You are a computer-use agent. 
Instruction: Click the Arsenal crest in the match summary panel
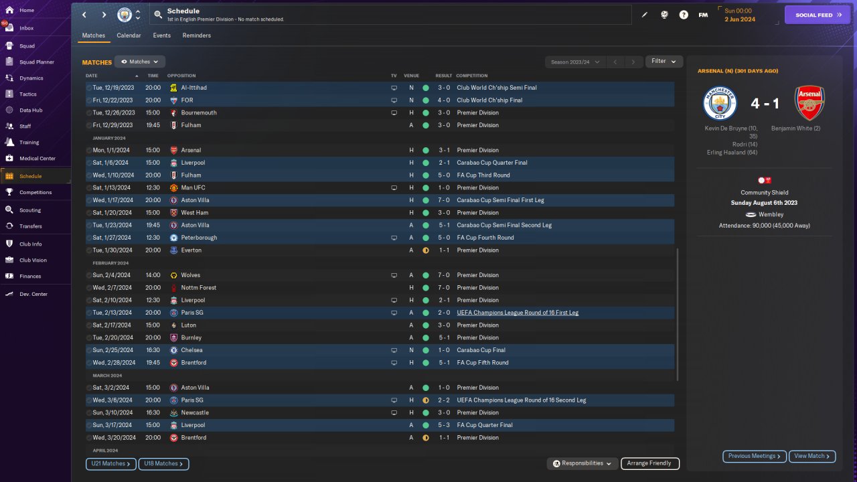pyautogui.click(x=809, y=103)
